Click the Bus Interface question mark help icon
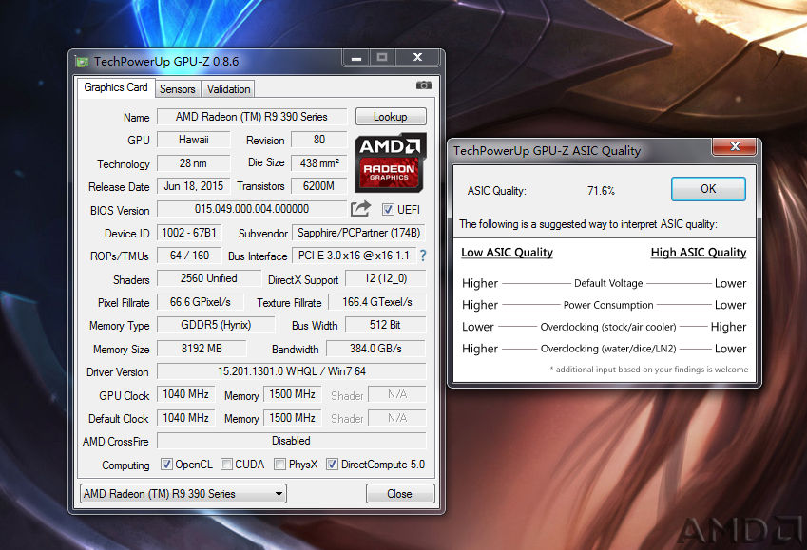The image size is (807, 550). pos(423,256)
